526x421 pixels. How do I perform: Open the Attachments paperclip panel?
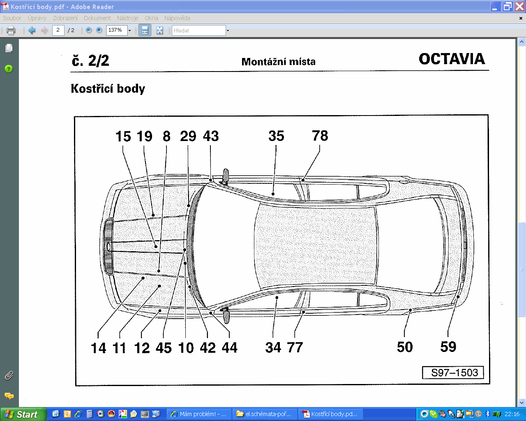point(9,375)
